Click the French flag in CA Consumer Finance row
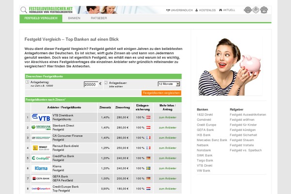Screen dimensions: 291x194 148,138
